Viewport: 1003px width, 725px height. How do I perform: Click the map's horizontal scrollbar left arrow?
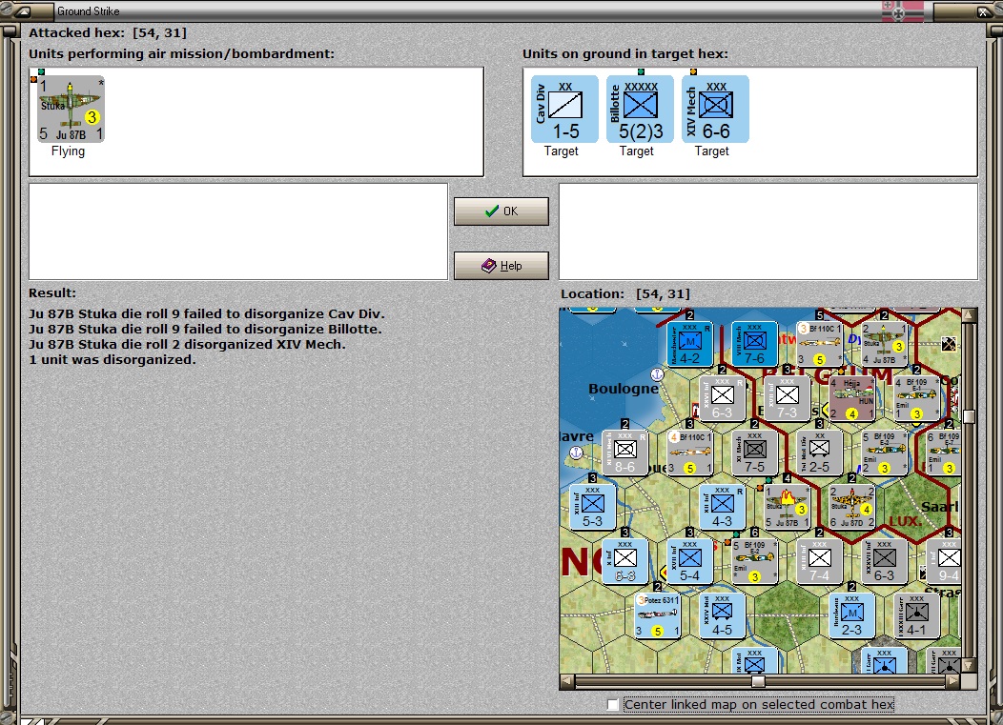pyautogui.click(x=566, y=681)
